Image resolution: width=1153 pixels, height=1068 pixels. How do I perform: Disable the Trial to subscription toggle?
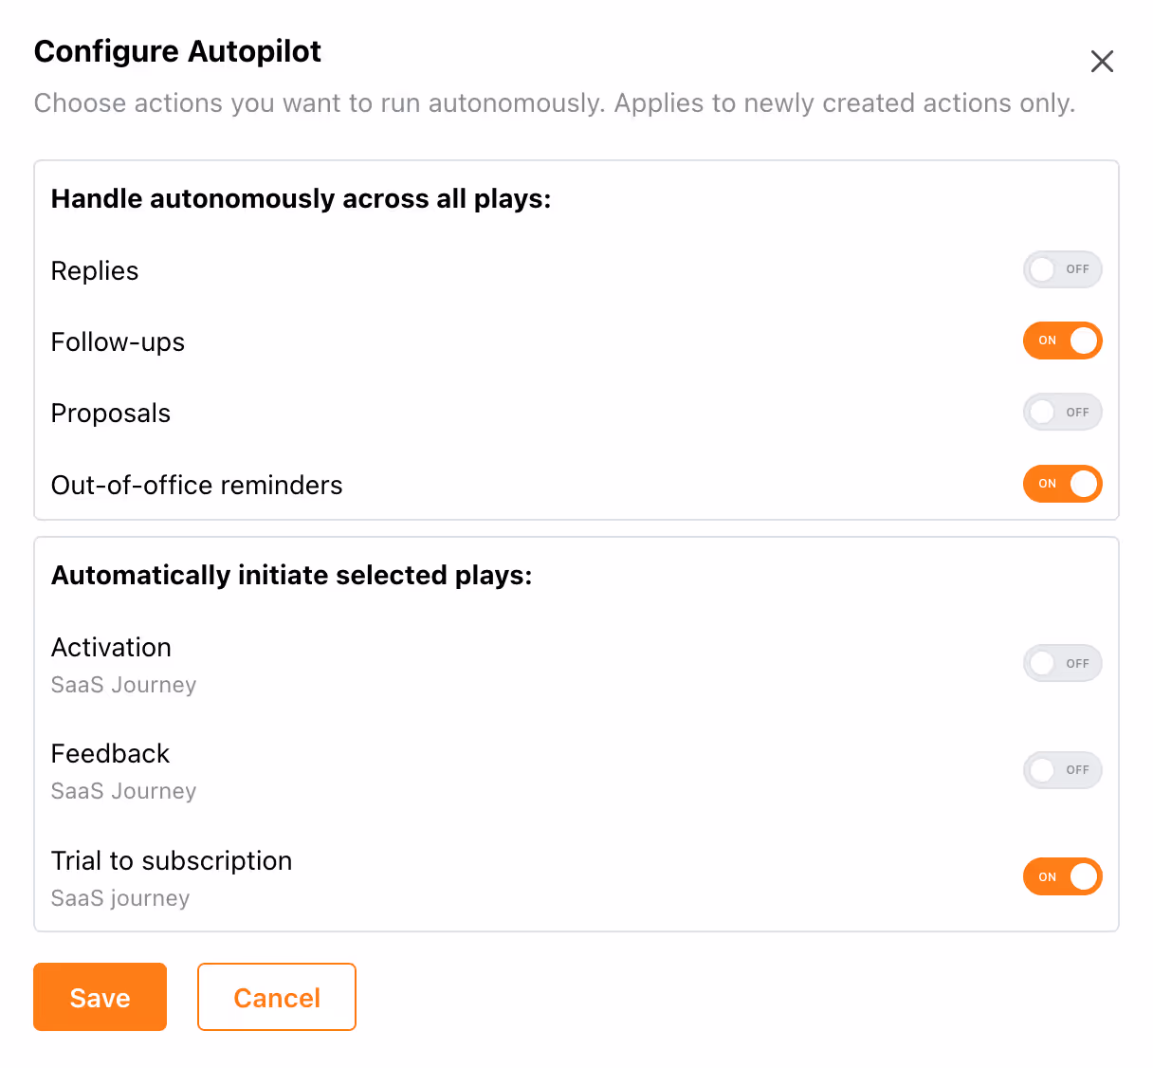tap(1062, 876)
